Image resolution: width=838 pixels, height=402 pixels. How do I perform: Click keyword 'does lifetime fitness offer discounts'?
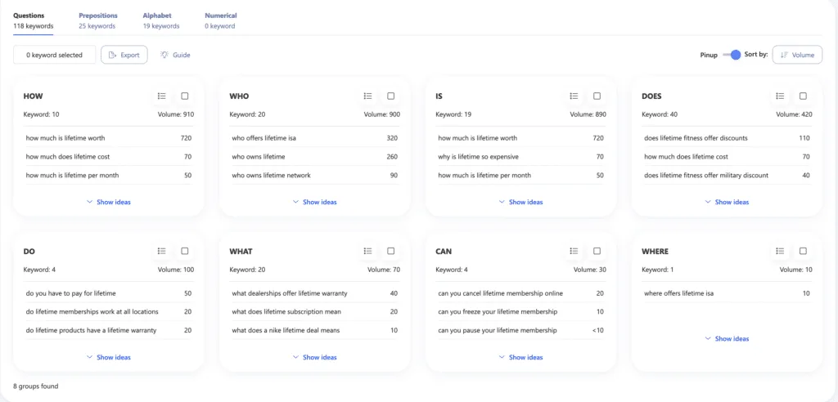[696, 138]
